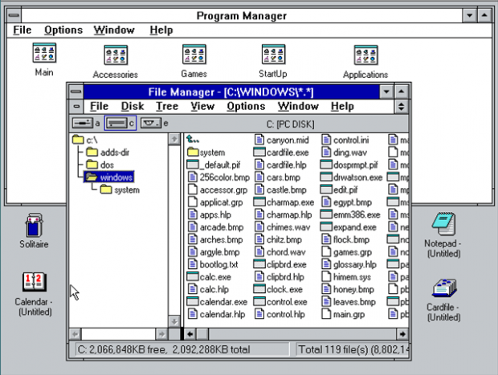The width and height of the screenshot is (498, 375).
Task: Open Program Manager Help menu
Action: (161, 31)
